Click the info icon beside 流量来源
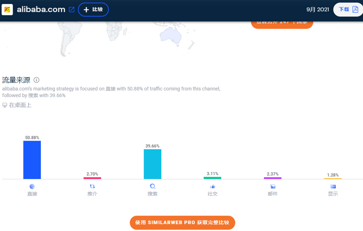Image resolution: width=363 pixels, height=231 pixels. (36, 80)
